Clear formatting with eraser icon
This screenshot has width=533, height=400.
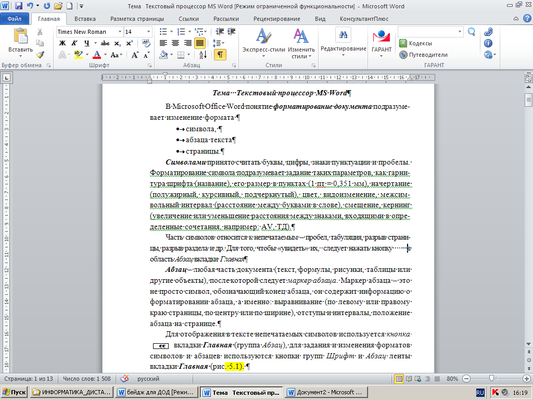point(146,43)
